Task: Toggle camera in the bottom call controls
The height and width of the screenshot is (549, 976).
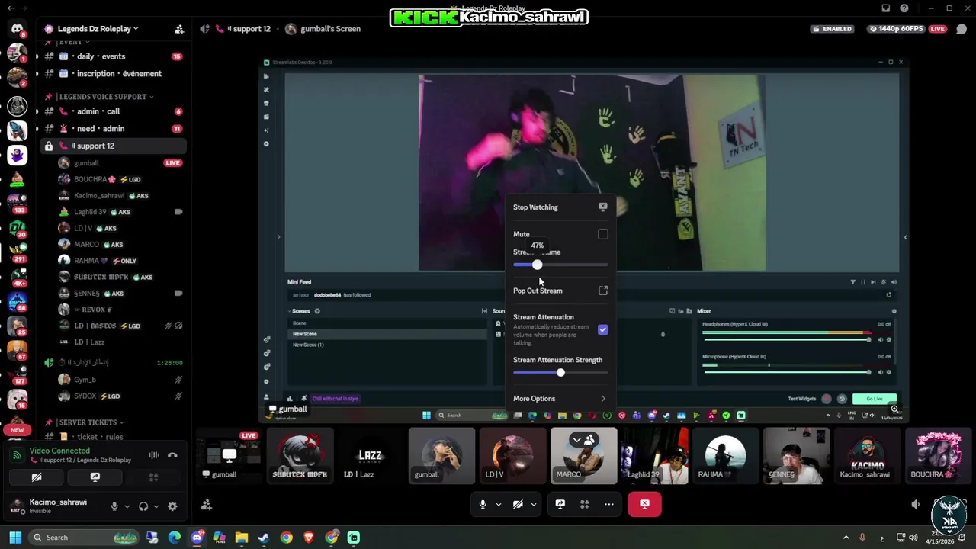Action: tap(518, 504)
